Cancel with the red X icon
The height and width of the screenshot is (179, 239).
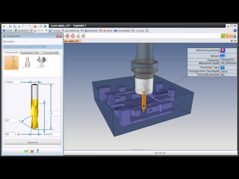point(32,151)
